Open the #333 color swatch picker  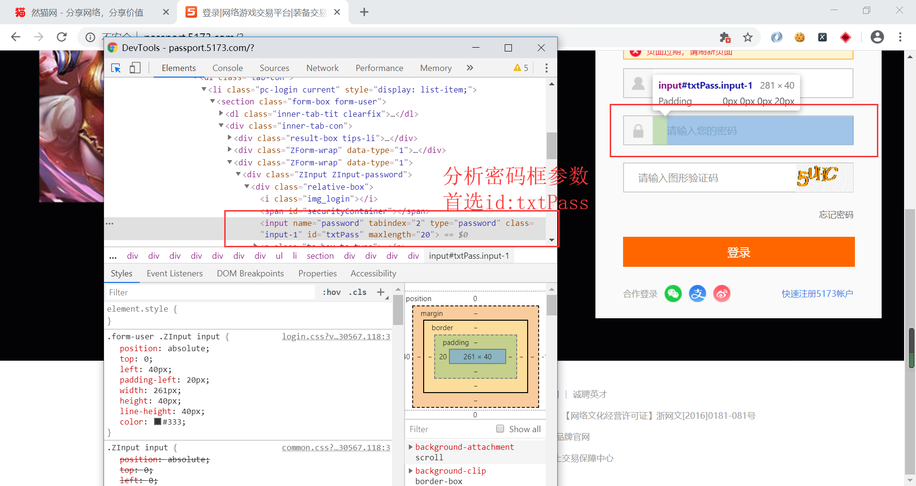(157, 422)
